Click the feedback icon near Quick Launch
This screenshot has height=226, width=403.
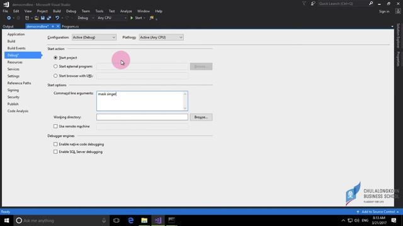click(313, 4)
